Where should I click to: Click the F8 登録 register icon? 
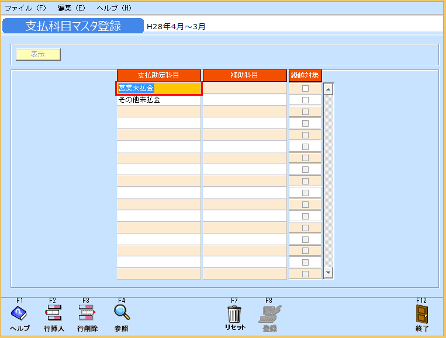(x=269, y=314)
